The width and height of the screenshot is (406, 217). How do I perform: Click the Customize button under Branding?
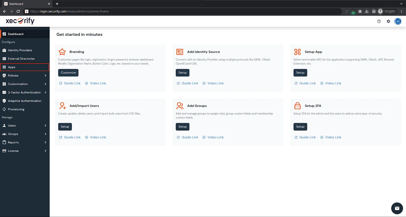click(x=68, y=73)
